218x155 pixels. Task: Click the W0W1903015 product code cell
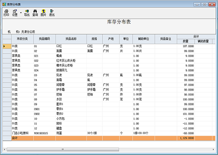(x=44, y=133)
